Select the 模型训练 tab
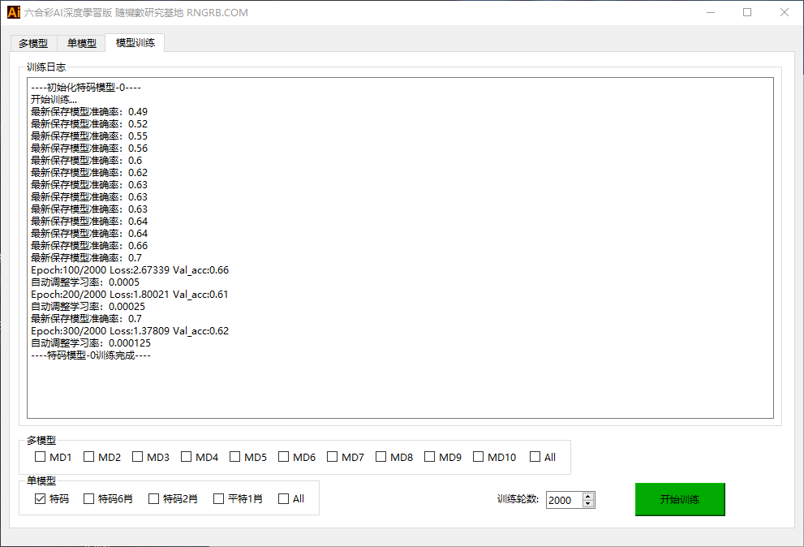 [x=135, y=42]
